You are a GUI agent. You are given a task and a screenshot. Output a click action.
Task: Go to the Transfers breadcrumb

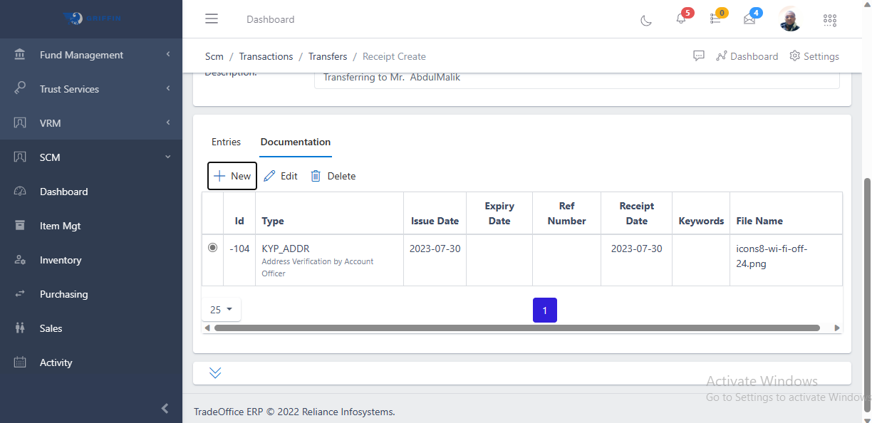(x=328, y=56)
